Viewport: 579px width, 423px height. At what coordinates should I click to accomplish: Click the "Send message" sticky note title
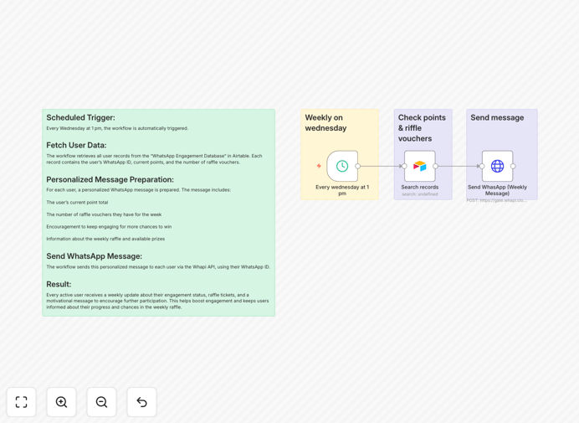[x=497, y=117]
